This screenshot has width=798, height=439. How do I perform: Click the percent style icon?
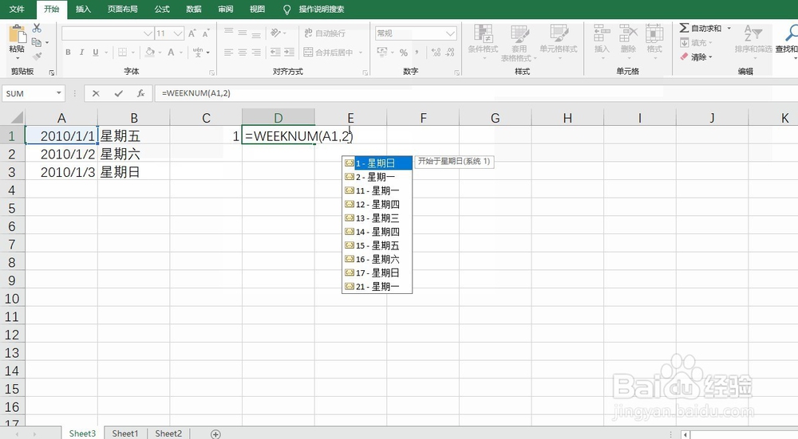point(404,53)
